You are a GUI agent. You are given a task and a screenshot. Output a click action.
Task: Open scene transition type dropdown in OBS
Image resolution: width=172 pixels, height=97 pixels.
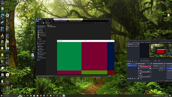point(159,66)
